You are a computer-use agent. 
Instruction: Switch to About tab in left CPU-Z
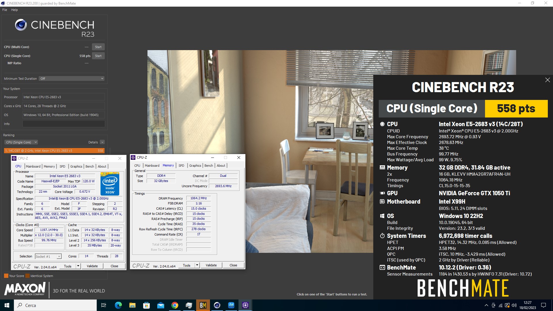click(102, 166)
